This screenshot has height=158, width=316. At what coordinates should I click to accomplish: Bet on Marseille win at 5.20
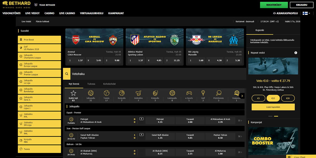pyautogui.click(x=233, y=60)
